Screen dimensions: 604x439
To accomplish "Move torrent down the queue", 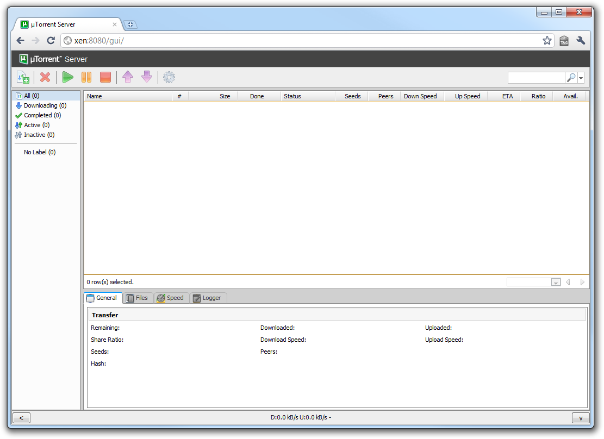I will [147, 77].
